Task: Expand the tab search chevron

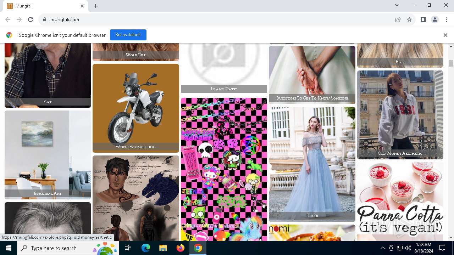Action: click(397, 5)
